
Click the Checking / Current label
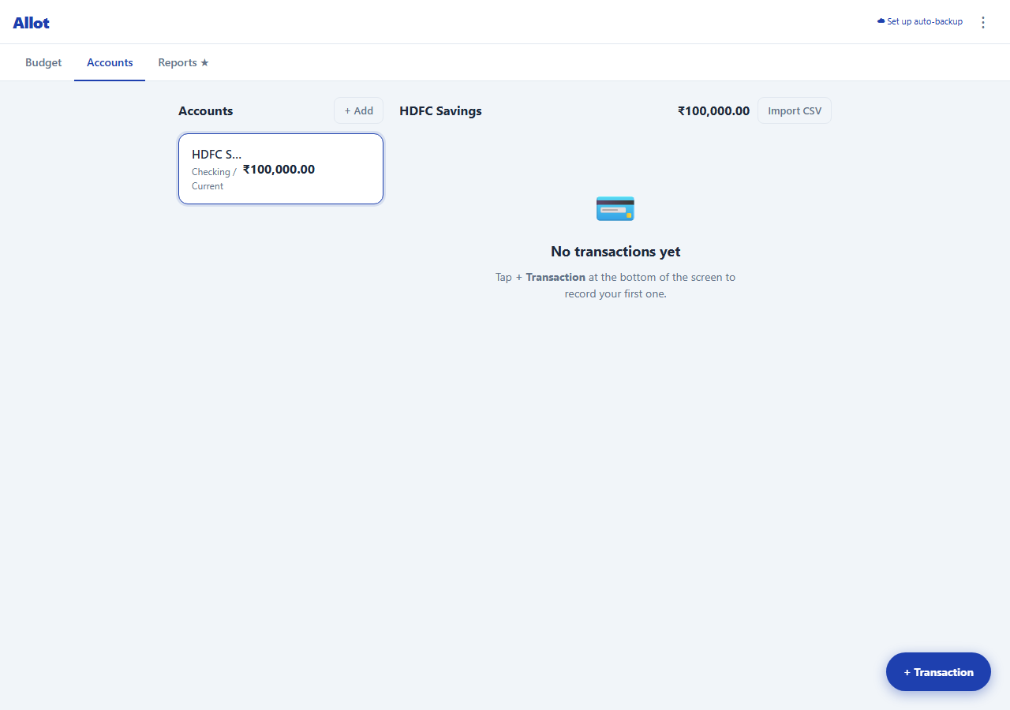click(214, 179)
